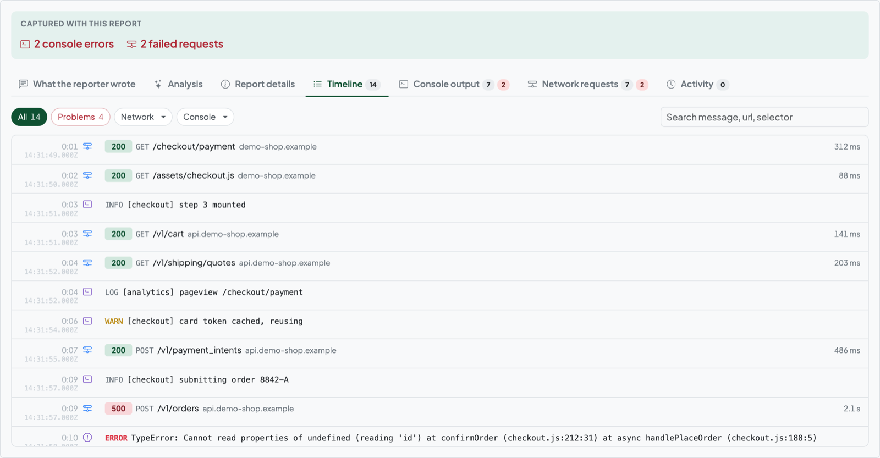Switch to the Activity tab
This screenshot has height=458, width=880.
(x=697, y=84)
